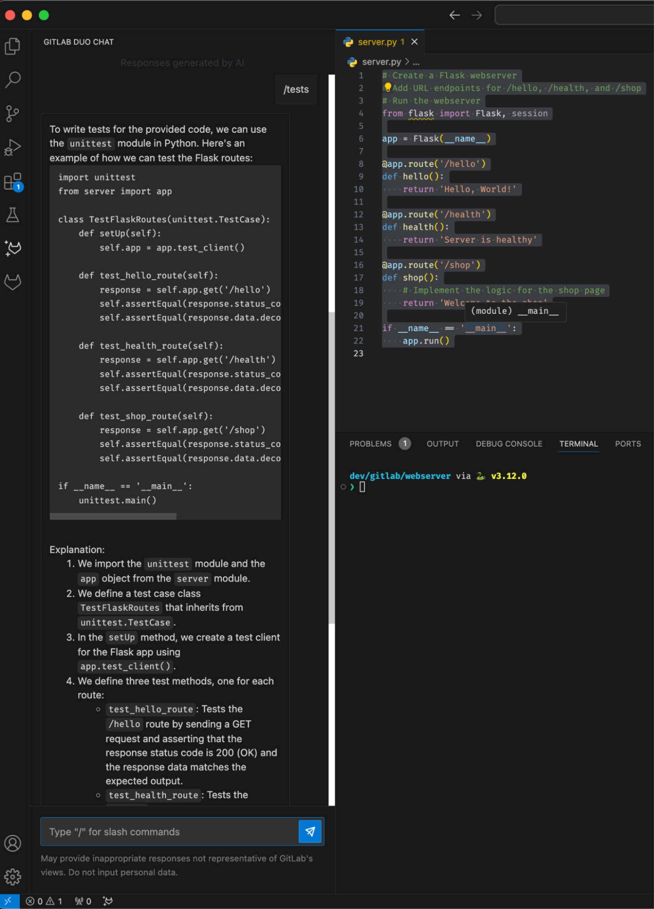Open the Extensions view with update badge
The image size is (654, 909).
click(x=13, y=181)
